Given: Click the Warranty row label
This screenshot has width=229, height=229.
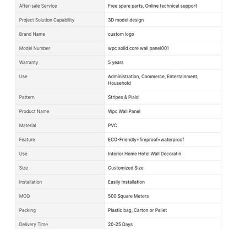Looking at the screenshot, I should tap(29, 62).
